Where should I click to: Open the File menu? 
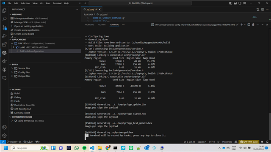point(9,3)
